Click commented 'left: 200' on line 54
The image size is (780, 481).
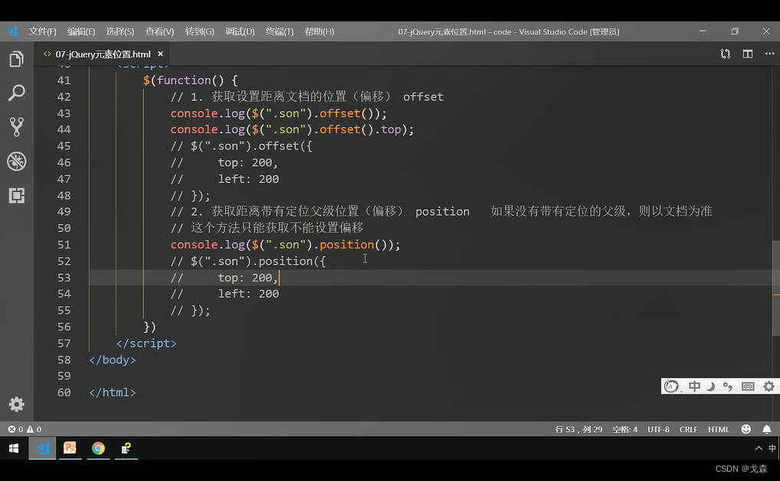pyautogui.click(x=248, y=294)
